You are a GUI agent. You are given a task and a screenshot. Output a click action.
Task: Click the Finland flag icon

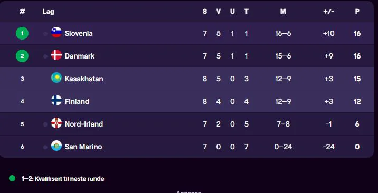click(56, 100)
